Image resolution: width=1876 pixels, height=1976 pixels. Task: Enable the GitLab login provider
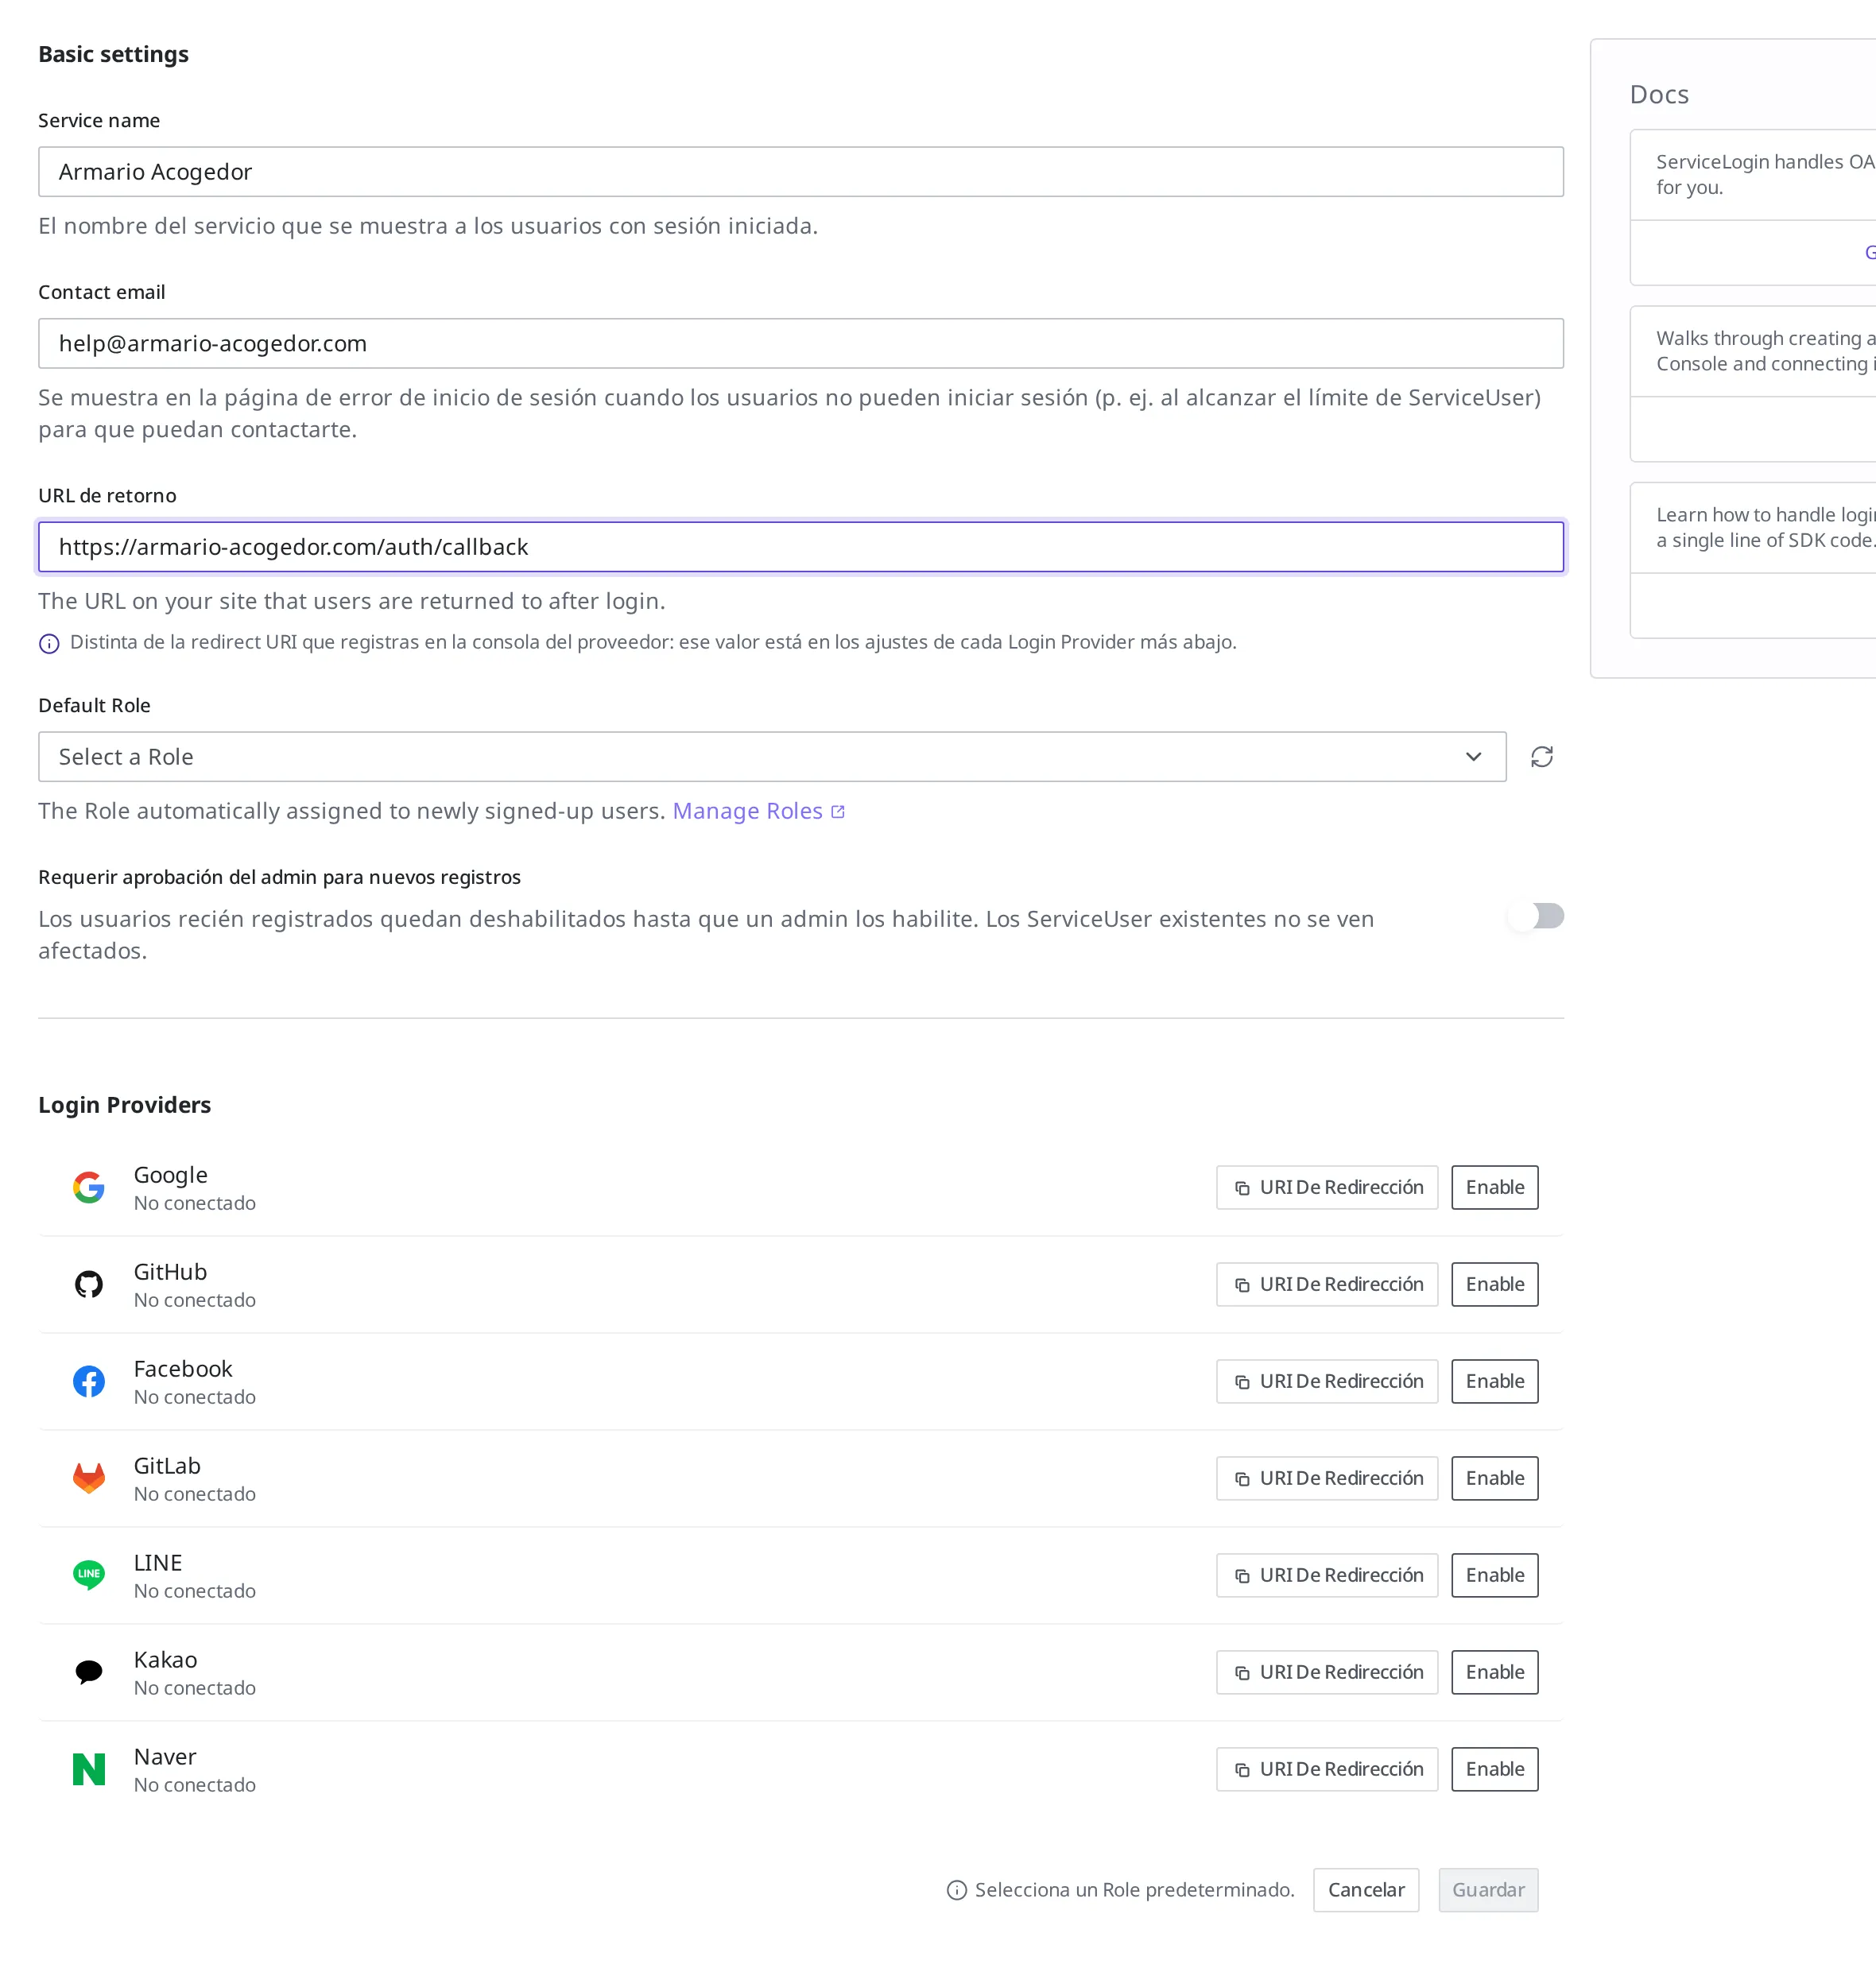1495,1478
